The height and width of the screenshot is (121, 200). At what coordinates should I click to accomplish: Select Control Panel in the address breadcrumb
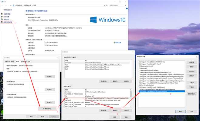(x=19, y=5)
